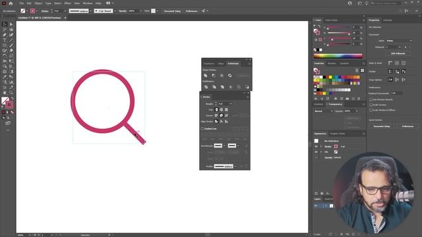The height and width of the screenshot is (237, 422).
Task: Select the Type tool
Action: 5,40
